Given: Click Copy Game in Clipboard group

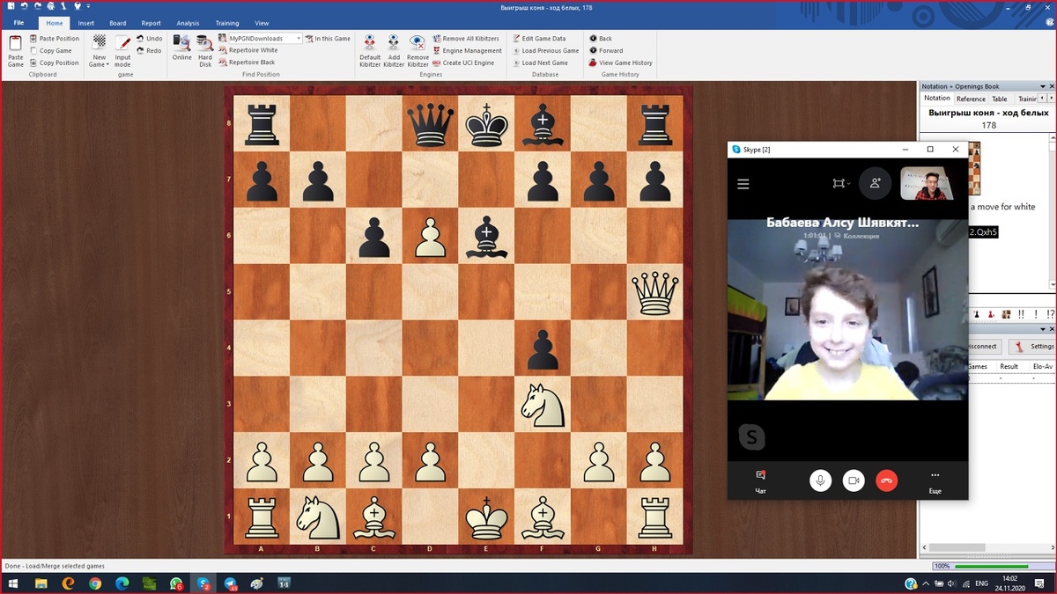Looking at the screenshot, I should pyautogui.click(x=50, y=51).
